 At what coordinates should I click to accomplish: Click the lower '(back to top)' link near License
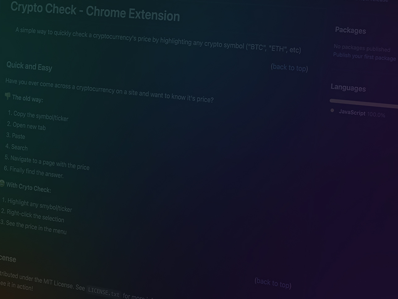tap(273, 283)
